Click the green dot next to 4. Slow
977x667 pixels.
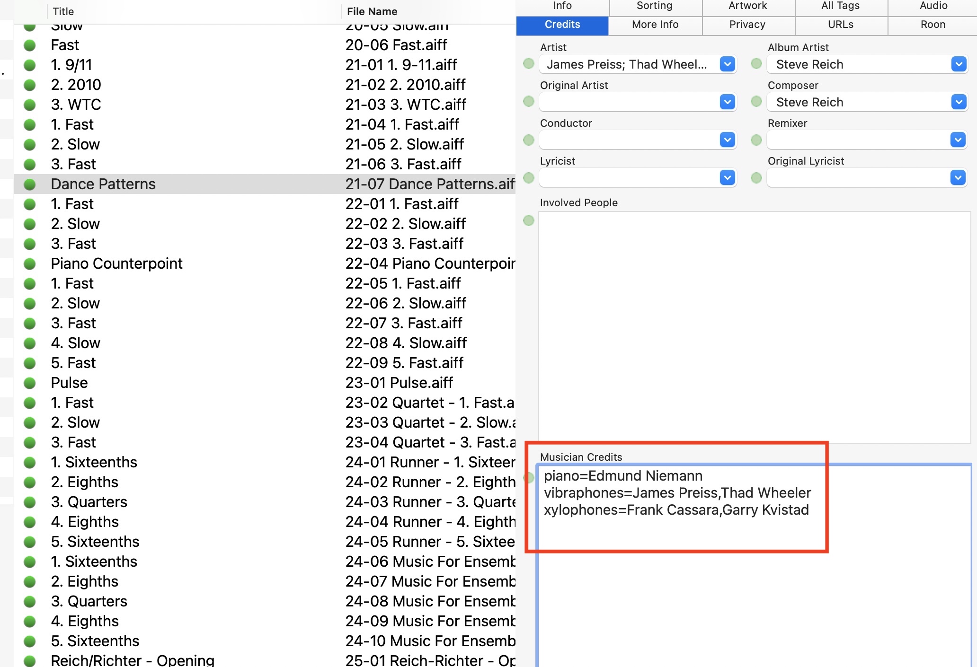(30, 343)
